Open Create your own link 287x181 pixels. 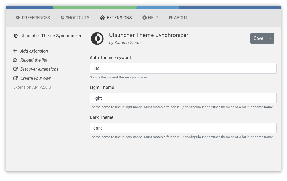36,78
